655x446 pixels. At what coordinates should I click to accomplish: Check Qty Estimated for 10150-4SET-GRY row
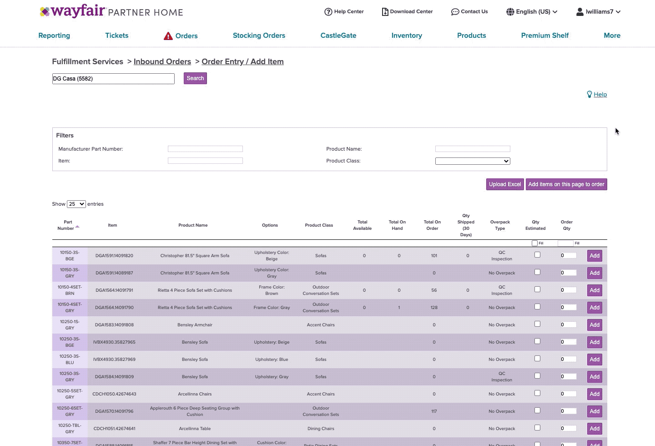[x=537, y=307]
